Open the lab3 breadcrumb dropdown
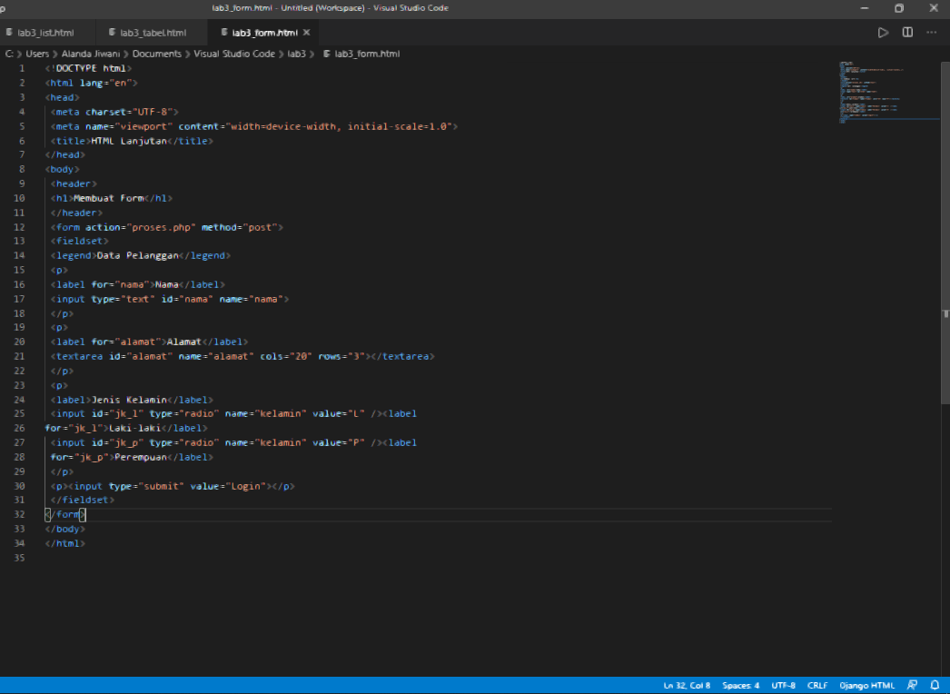Image resolution: width=950 pixels, height=694 pixels. 297,54
